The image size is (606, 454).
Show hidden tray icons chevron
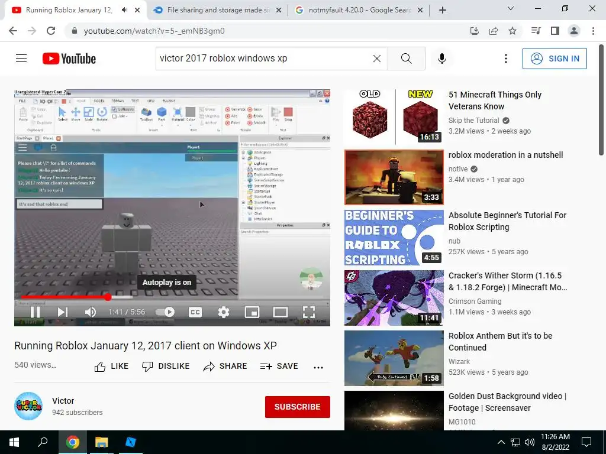tap(501, 442)
